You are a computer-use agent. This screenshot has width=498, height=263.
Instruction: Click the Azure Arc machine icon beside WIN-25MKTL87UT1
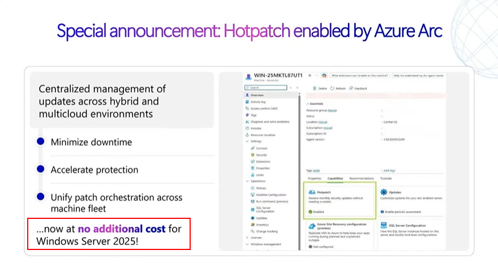[x=248, y=77]
